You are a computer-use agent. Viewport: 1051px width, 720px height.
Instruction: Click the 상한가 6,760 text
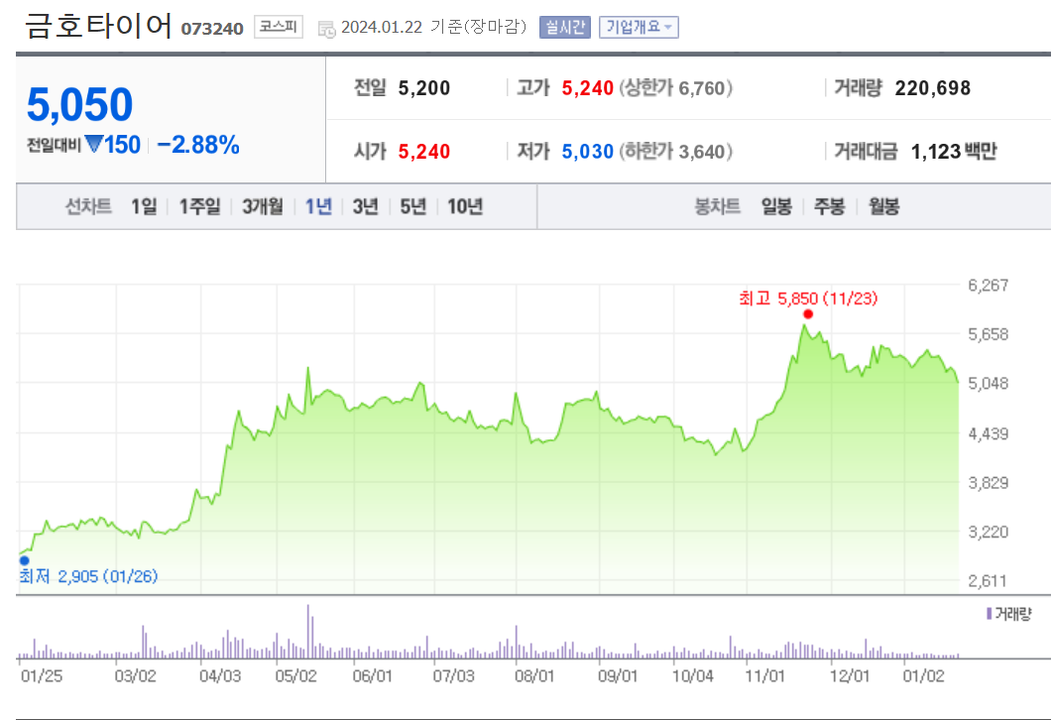675,88
